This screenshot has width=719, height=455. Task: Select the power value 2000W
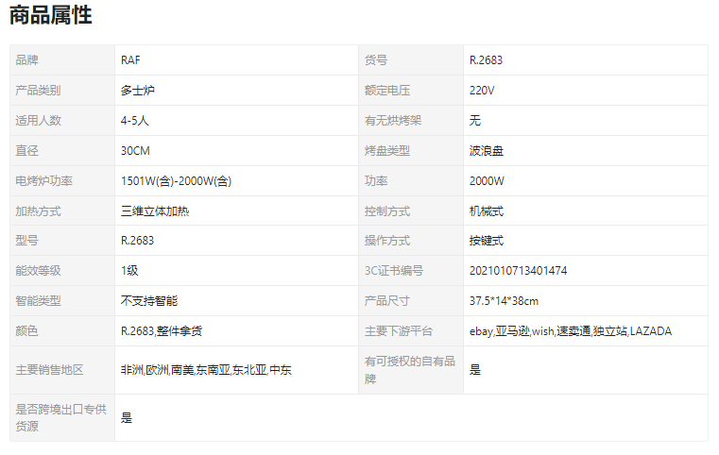pyautogui.click(x=487, y=181)
